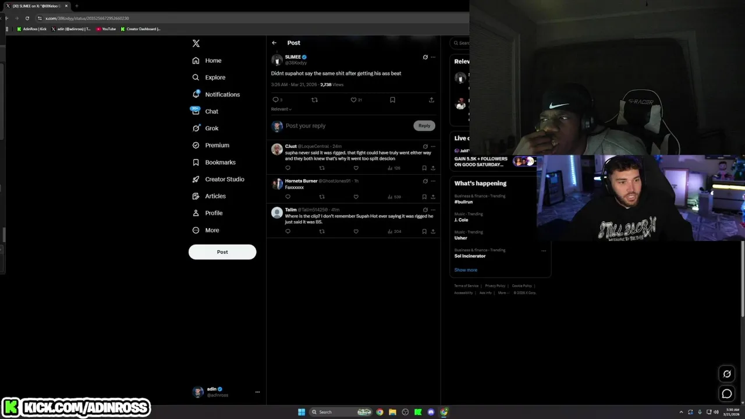Click the gray Reply button

click(424, 126)
